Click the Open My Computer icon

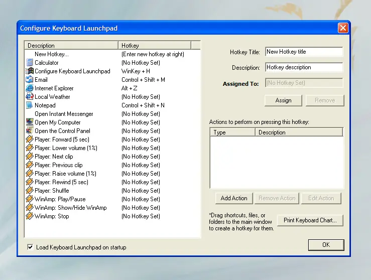(30, 122)
